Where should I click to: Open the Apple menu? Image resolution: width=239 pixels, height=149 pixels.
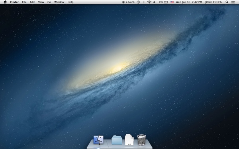[5, 2]
